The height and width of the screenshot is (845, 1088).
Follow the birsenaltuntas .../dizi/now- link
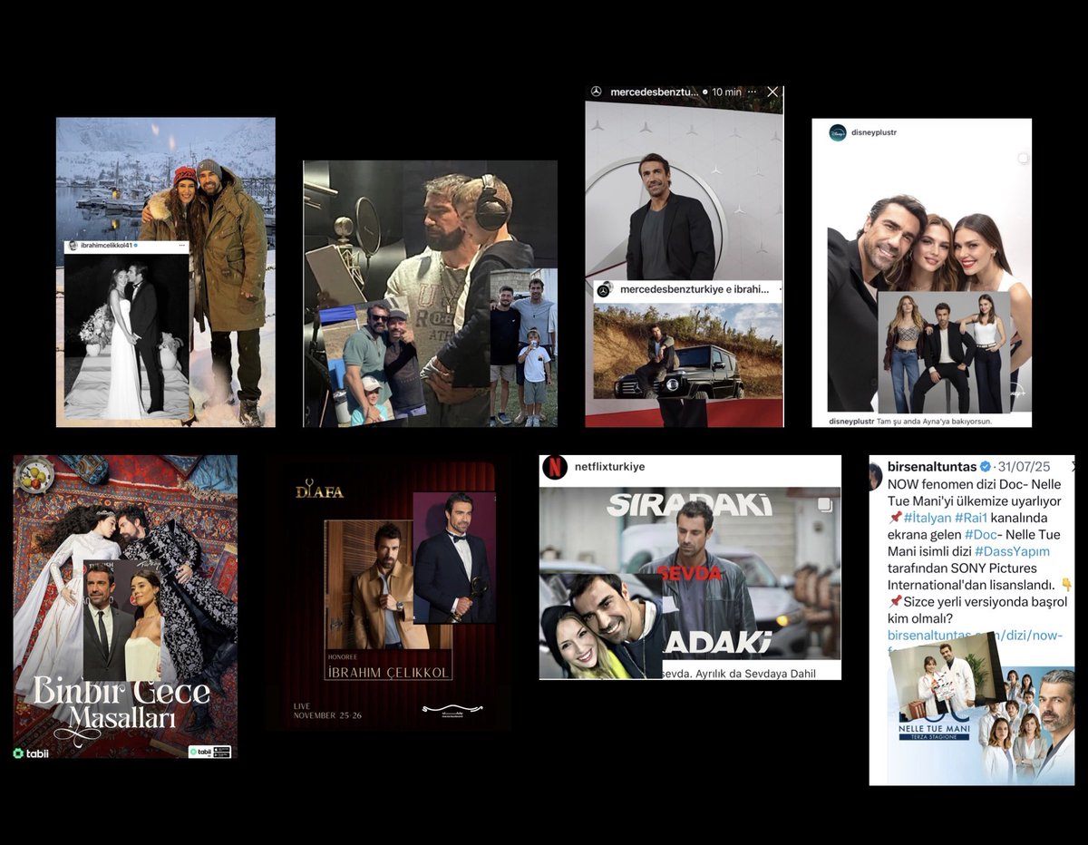pyautogui.click(x=975, y=635)
